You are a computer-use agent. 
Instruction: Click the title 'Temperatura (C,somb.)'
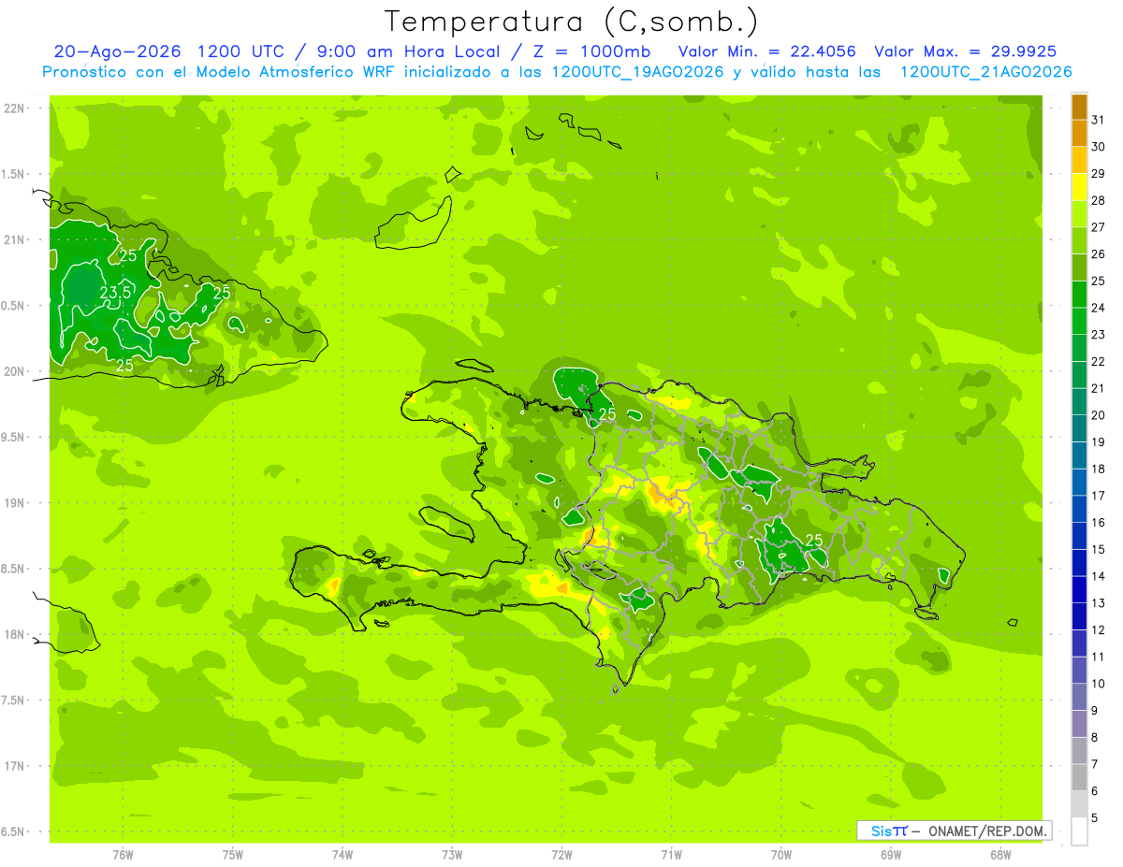click(572, 22)
